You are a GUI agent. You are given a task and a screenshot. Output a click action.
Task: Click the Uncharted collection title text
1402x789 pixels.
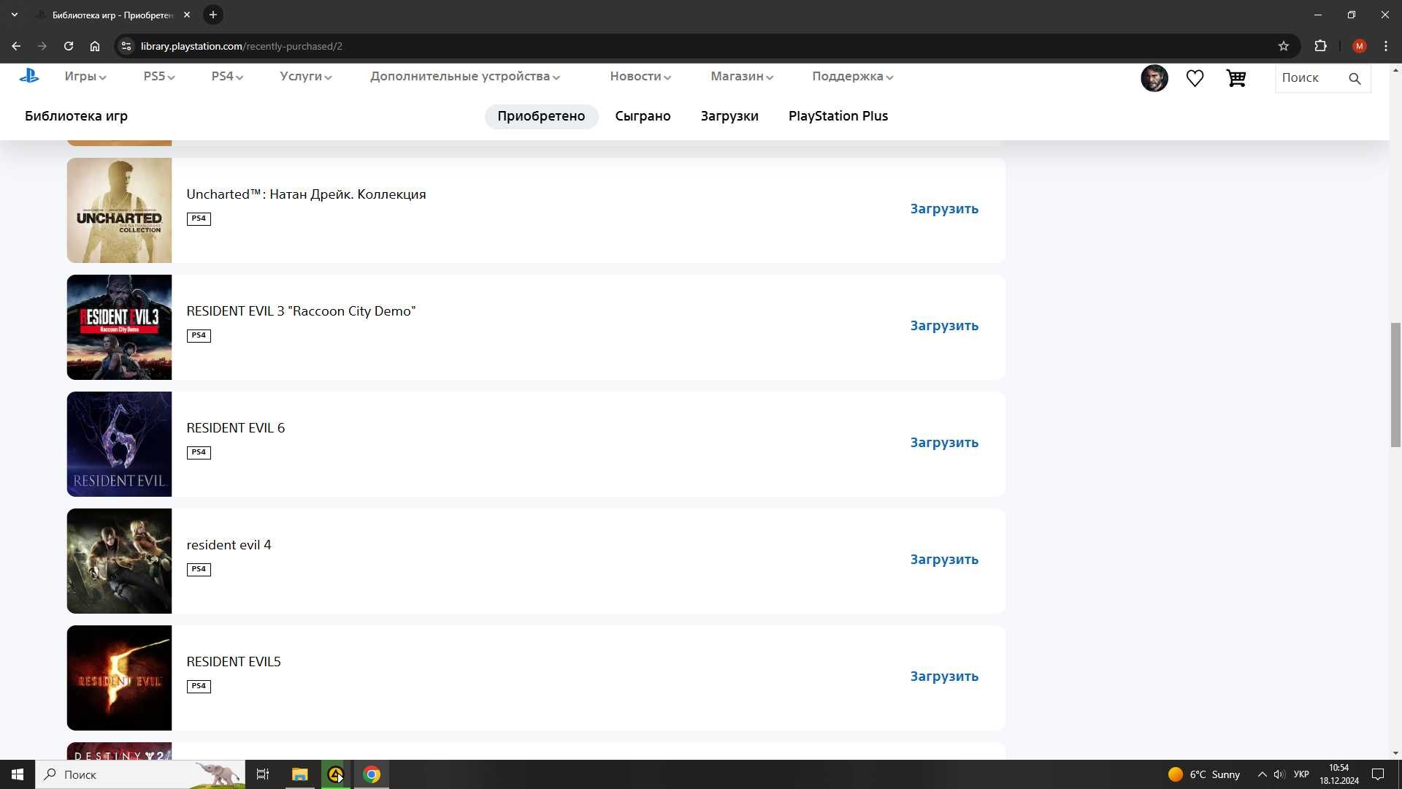[306, 194]
